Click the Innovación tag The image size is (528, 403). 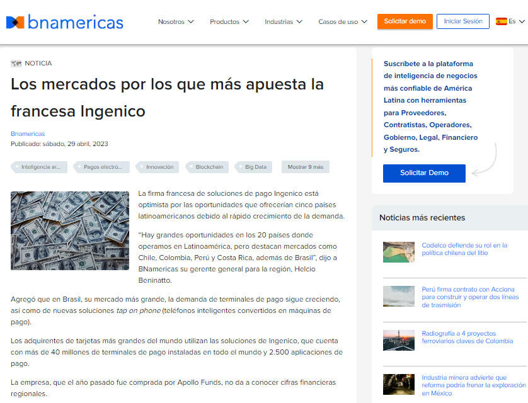click(x=159, y=167)
